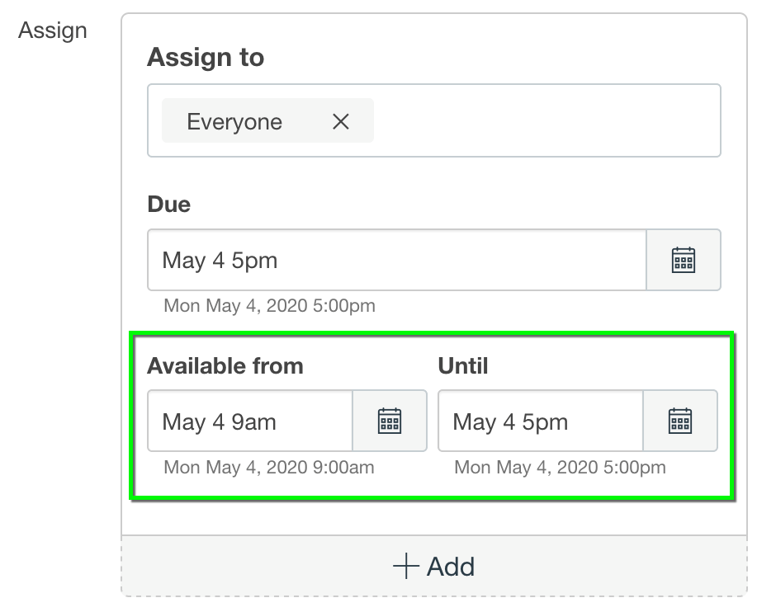This screenshot has width=776, height=612.
Task: Click the Assign to heading
Action: (x=206, y=58)
